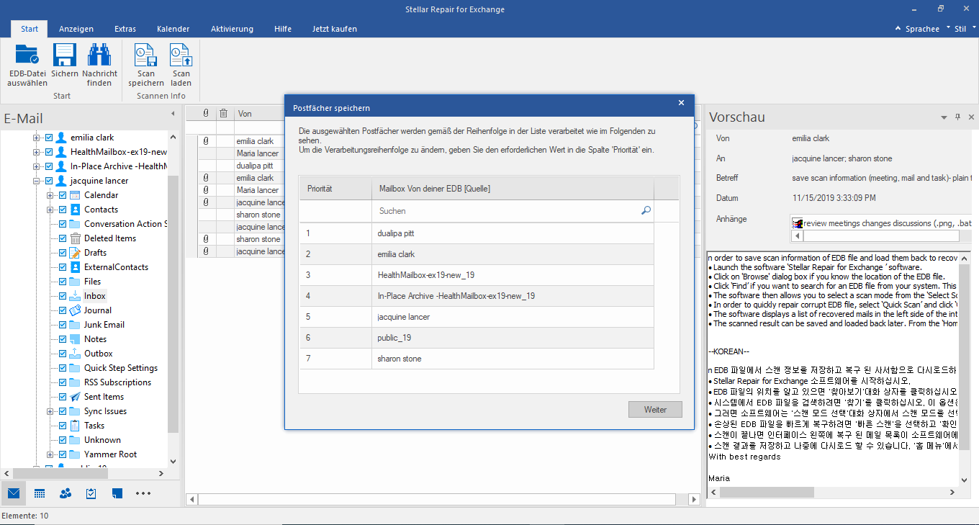Switch to the Aktivierung ribbon tab
This screenshot has width=979, height=525.
coord(232,29)
